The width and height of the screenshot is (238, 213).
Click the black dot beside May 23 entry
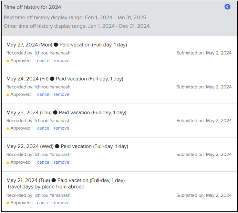(x=55, y=113)
